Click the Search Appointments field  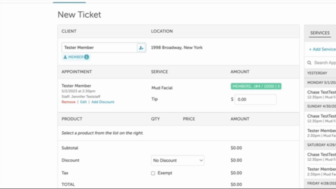click(x=325, y=63)
